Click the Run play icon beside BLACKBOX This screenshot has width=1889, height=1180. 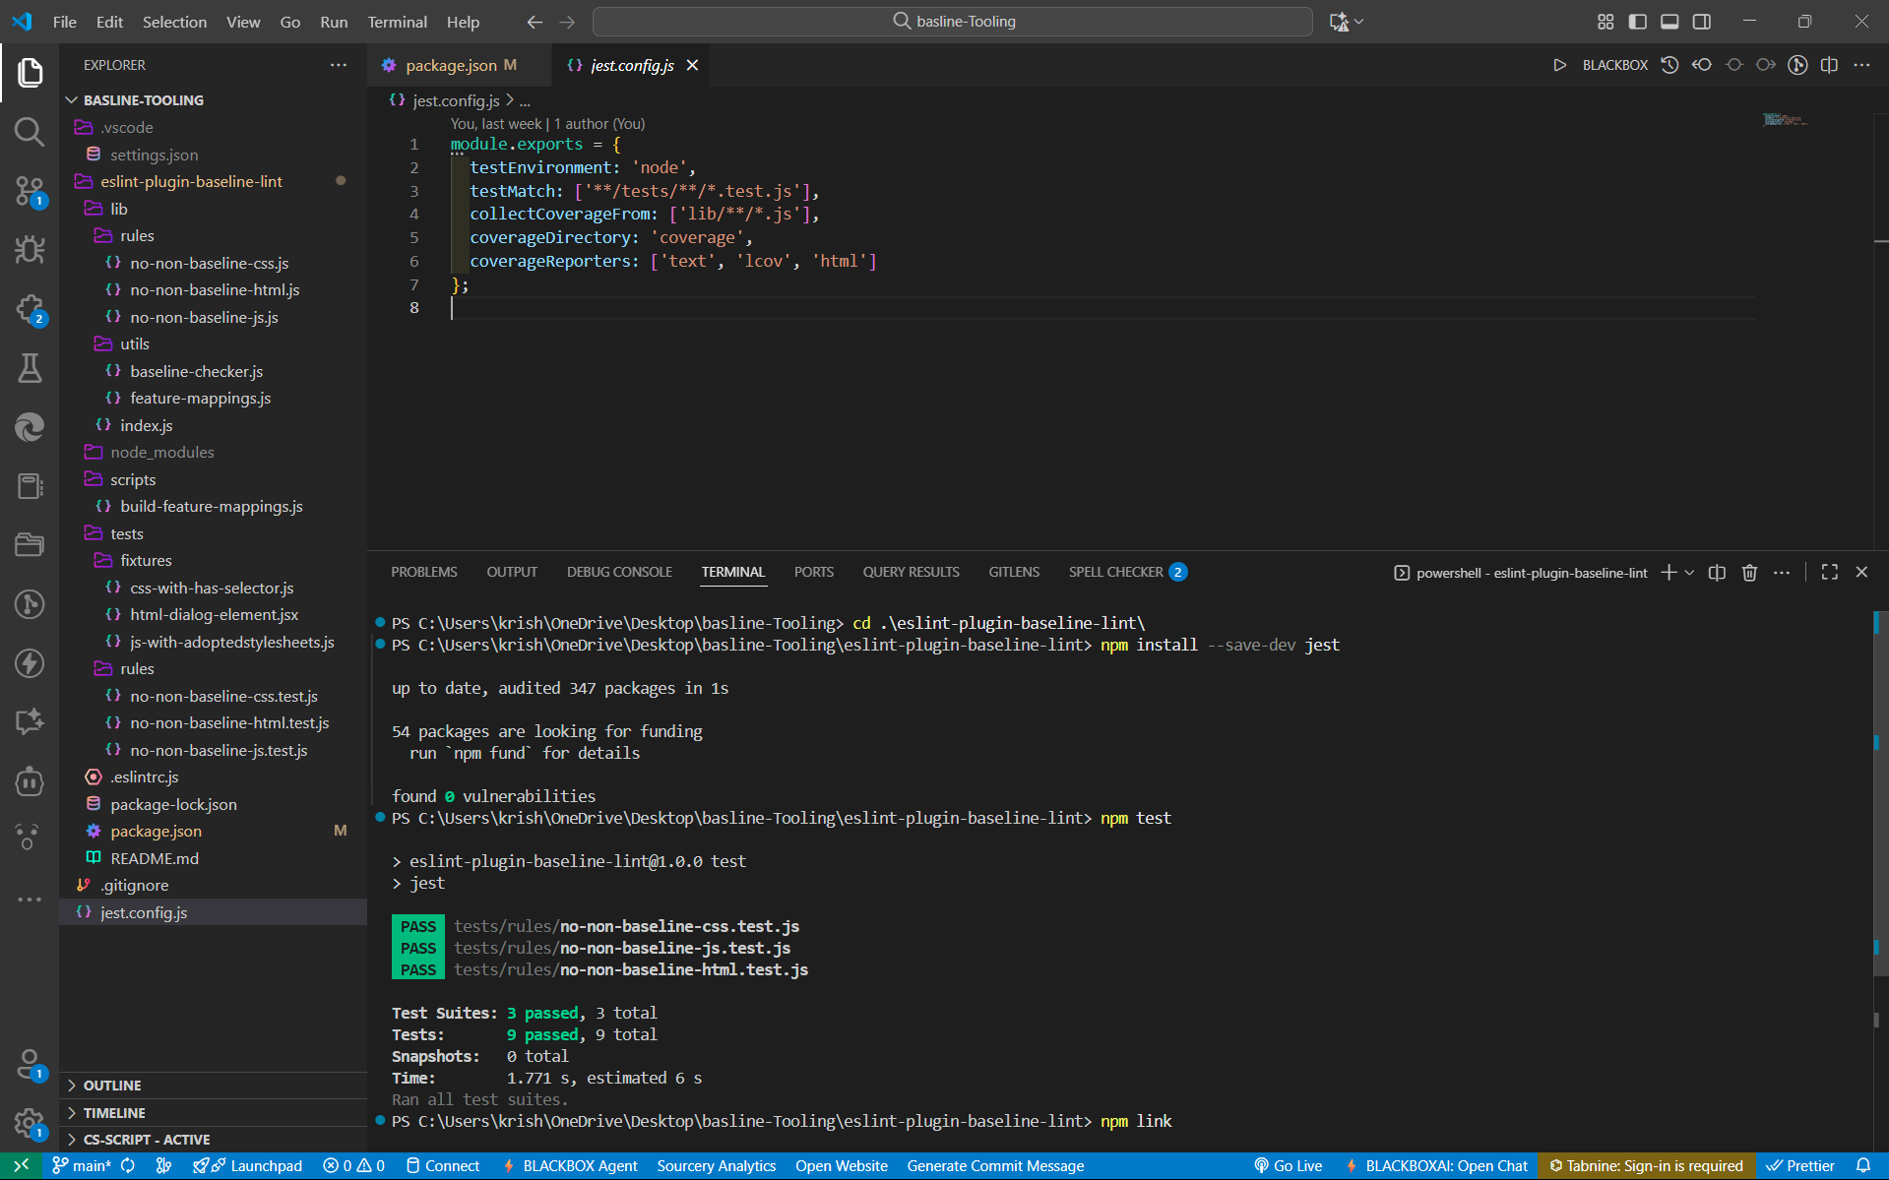(x=1559, y=65)
